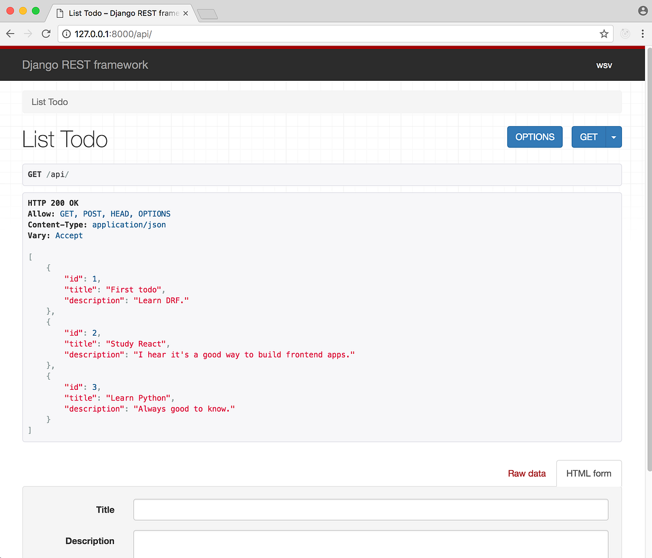Image resolution: width=652 pixels, height=558 pixels.
Task: Open the wsv user menu
Action: click(604, 65)
